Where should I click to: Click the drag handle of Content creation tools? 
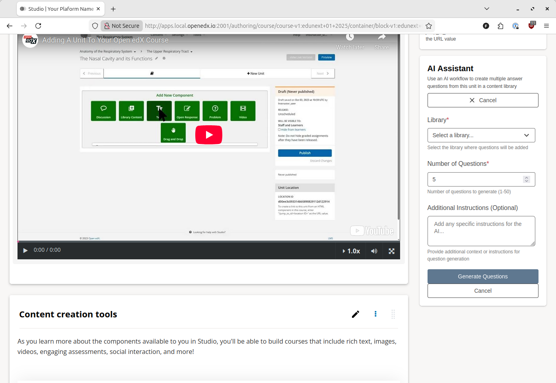(x=393, y=314)
